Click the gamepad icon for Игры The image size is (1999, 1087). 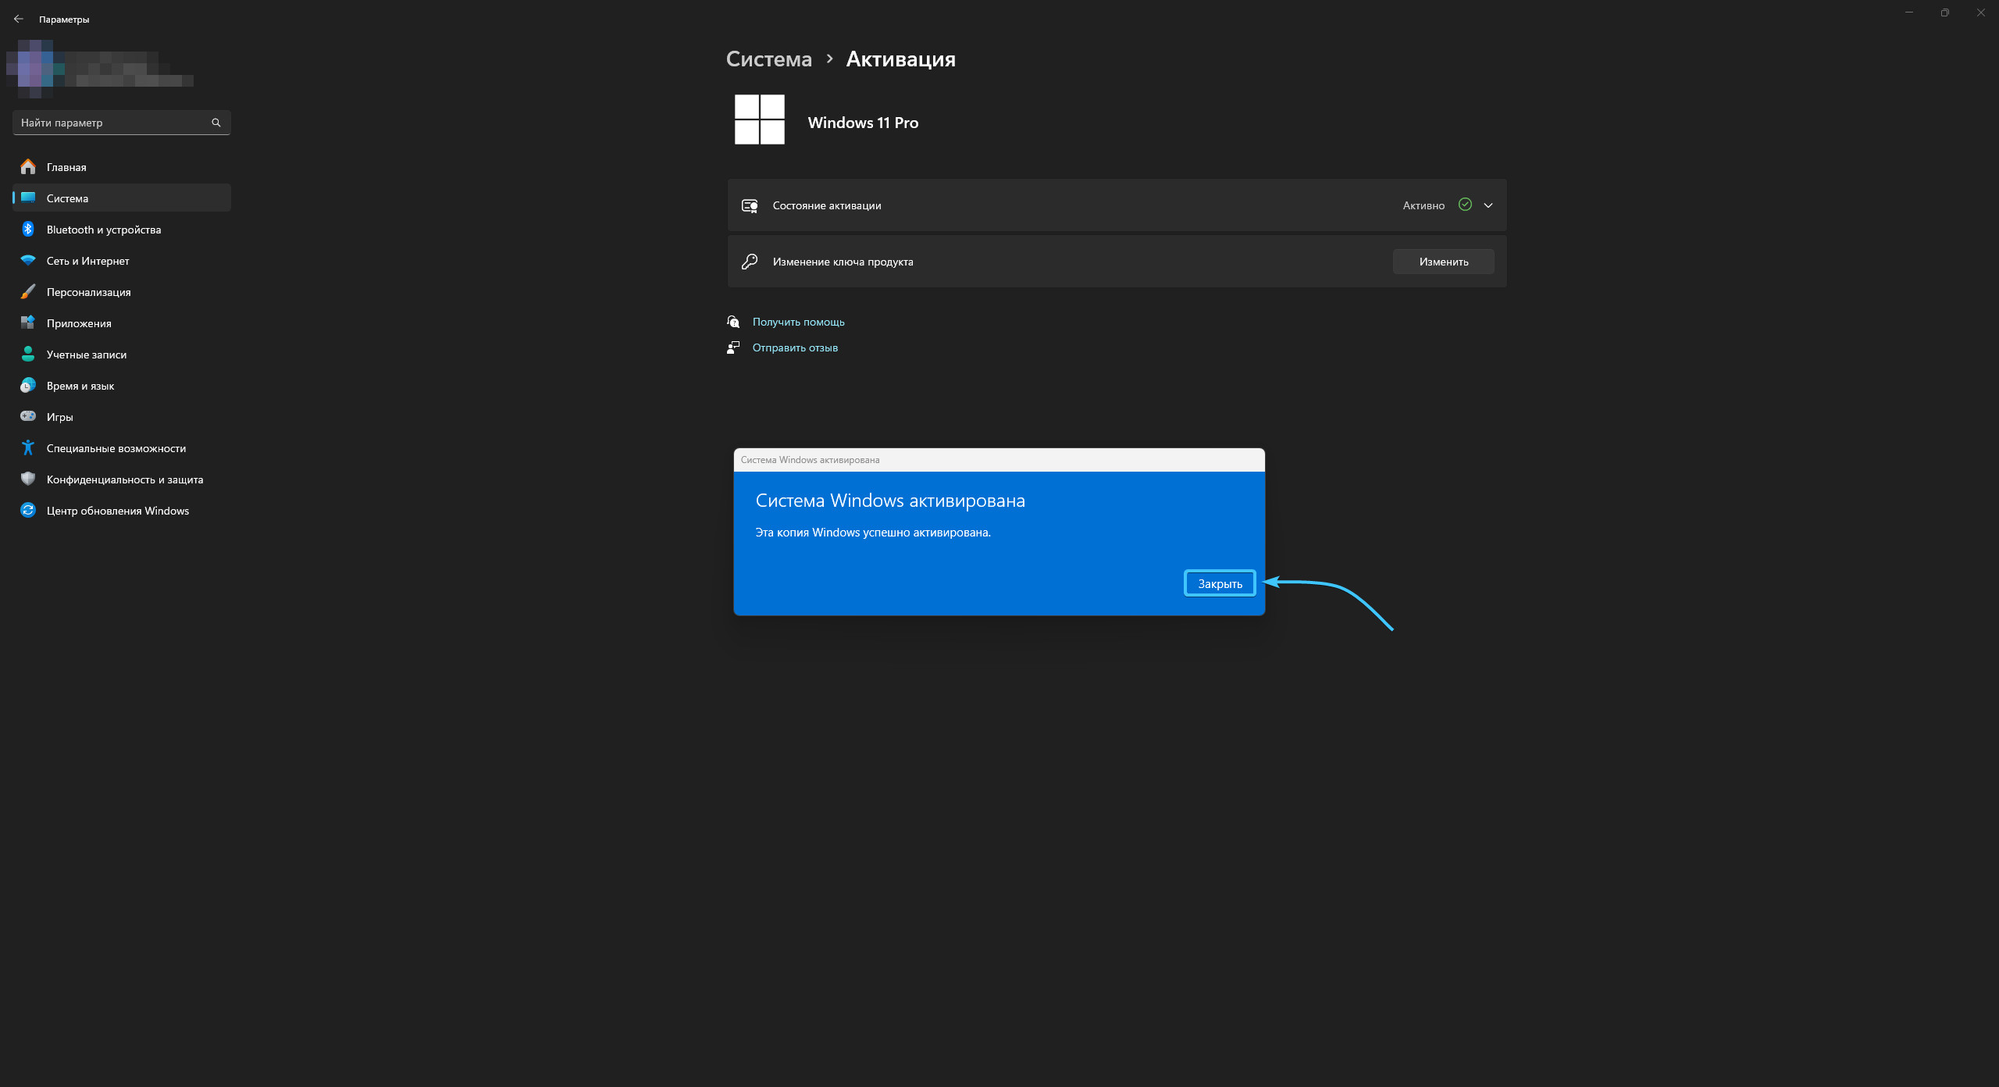(28, 417)
